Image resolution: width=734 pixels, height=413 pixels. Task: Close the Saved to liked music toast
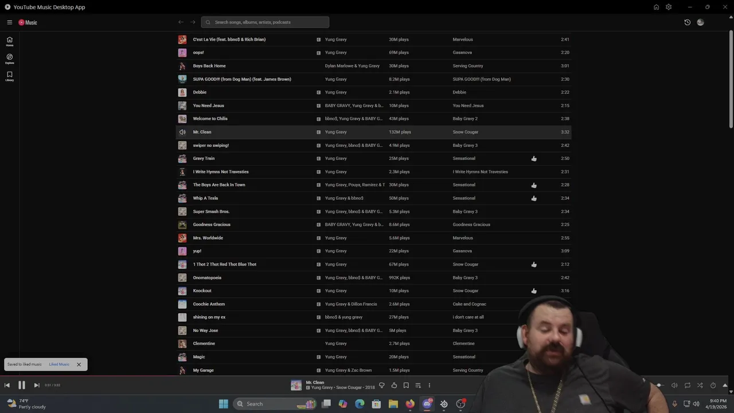pos(79,364)
